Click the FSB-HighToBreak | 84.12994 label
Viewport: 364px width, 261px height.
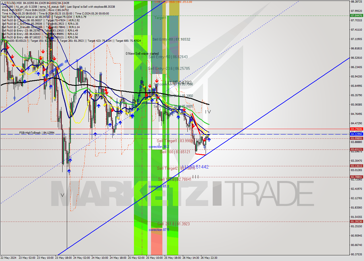[37, 132]
